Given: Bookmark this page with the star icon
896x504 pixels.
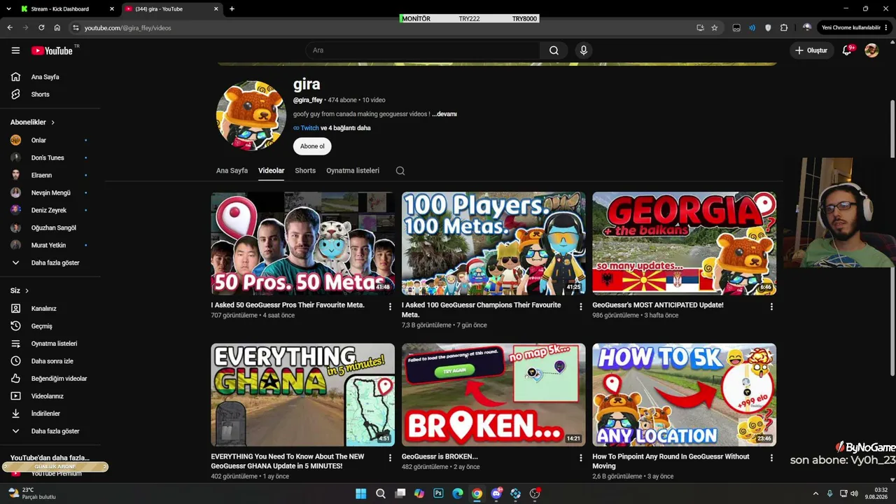Looking at the screenshot, I should point(715,28).
